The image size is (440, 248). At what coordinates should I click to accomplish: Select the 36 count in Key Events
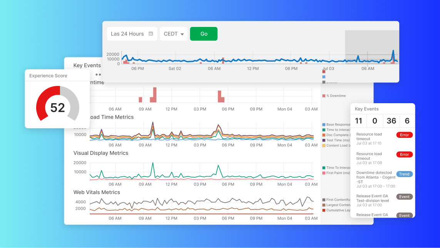(x=391, y=121)
